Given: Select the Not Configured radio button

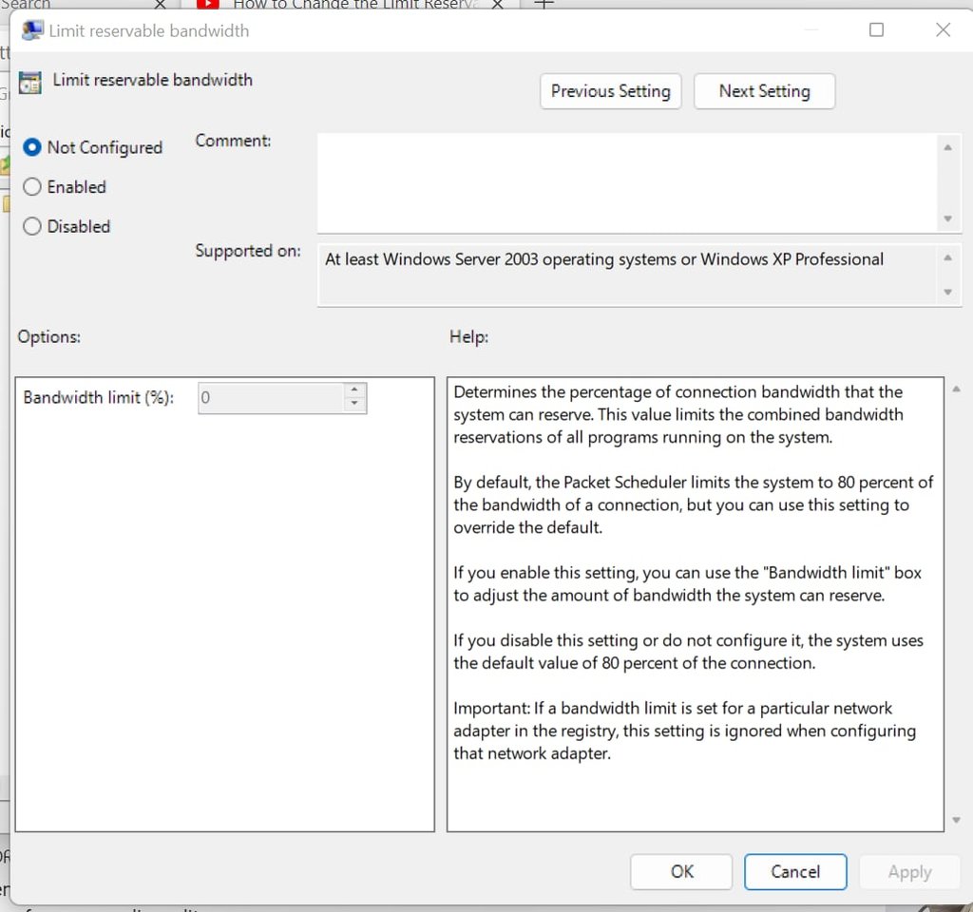Looking at the screenshot, I should pos(32,148).
